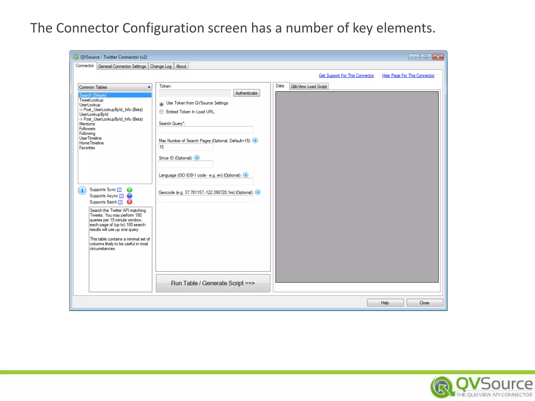Select Search (Simple) in the table list
Screen dimensions: 535x401
pos(115,95)
